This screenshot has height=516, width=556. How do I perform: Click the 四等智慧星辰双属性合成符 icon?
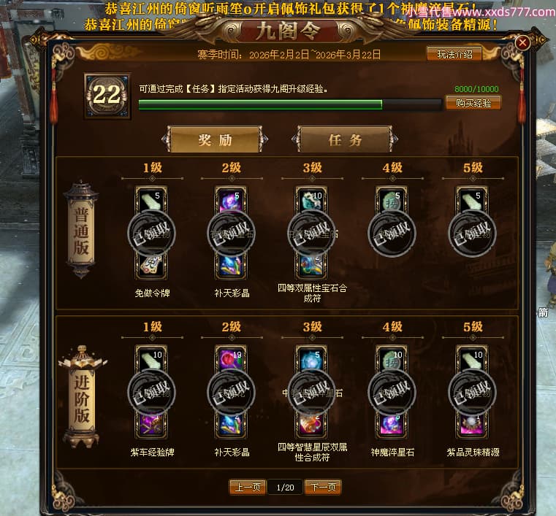pos(311,425)
